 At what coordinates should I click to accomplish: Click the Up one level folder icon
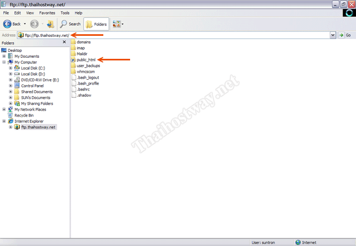tap(50, 24)
